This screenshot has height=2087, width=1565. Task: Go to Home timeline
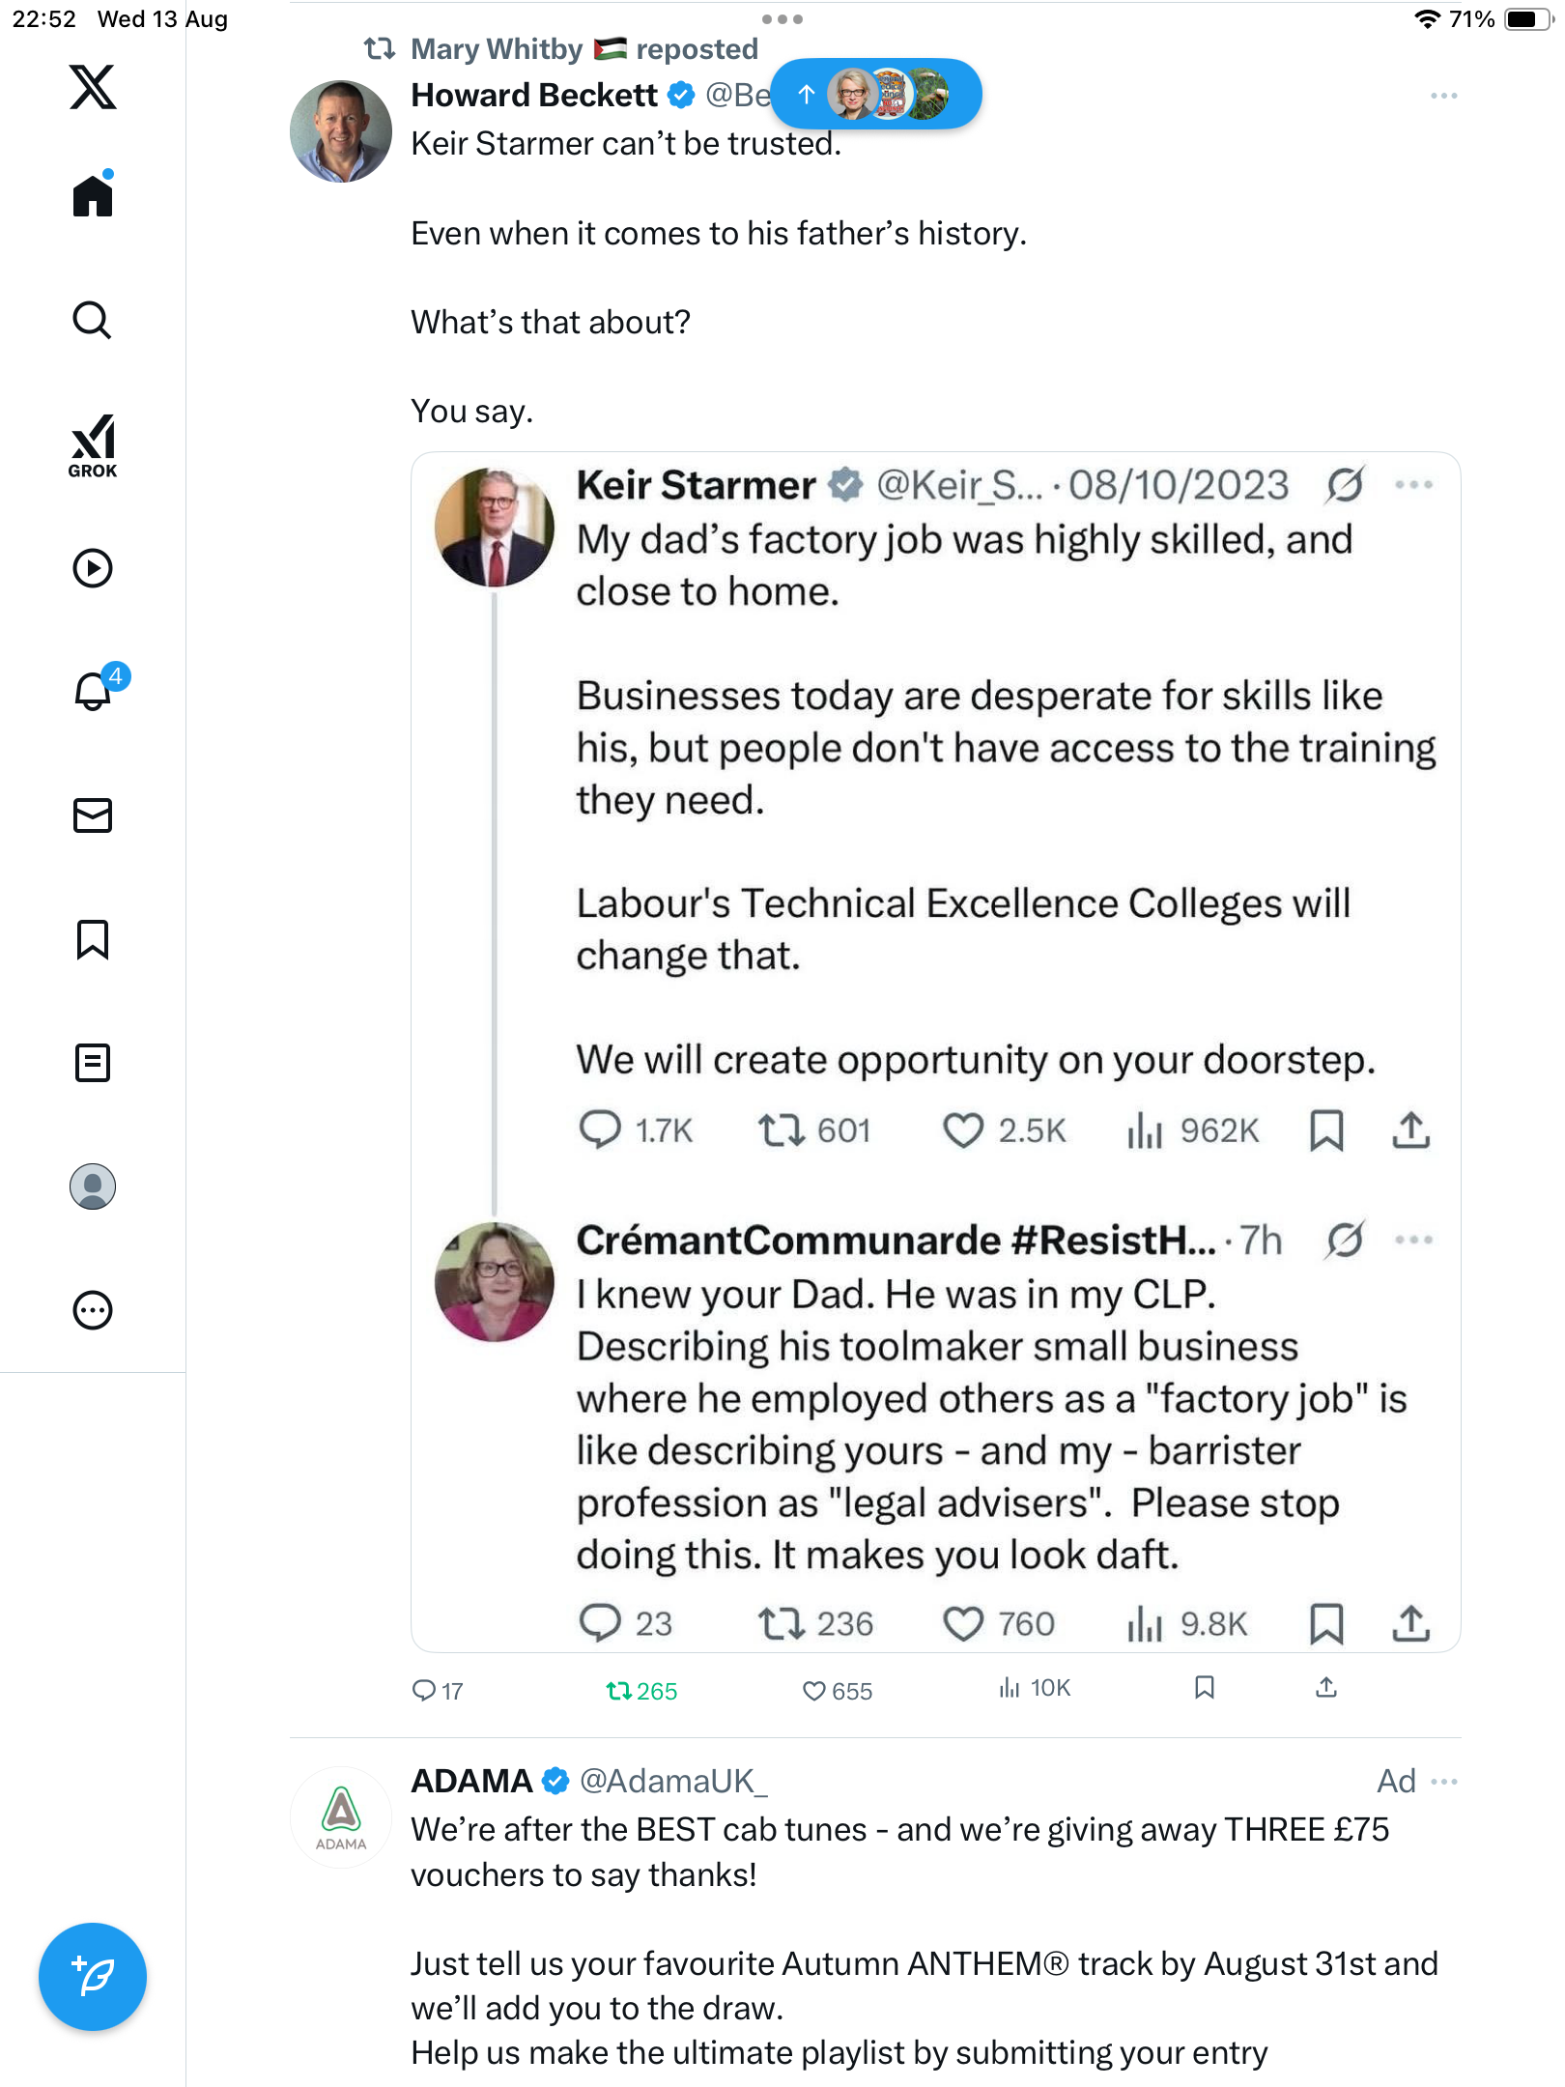pos(93,196)
